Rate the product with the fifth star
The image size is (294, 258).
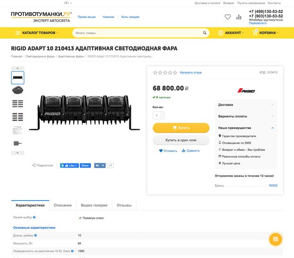175,73
